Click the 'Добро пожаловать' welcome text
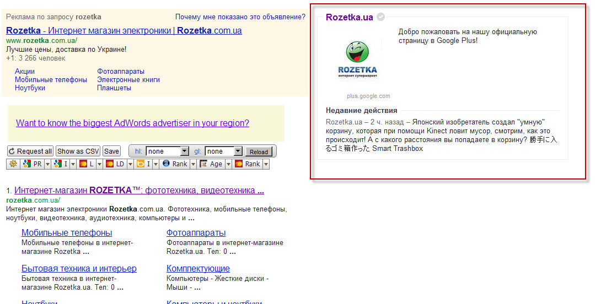Viewport: 601px width, 304px height. (468, 36)
